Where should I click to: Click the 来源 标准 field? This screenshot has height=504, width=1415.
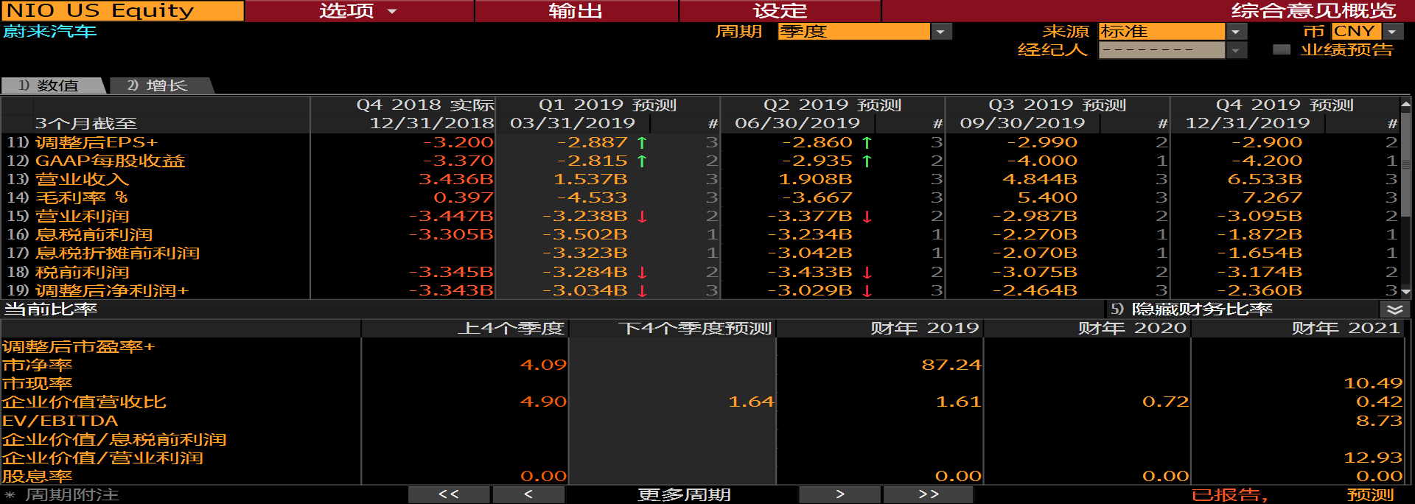coord(1162,32)
